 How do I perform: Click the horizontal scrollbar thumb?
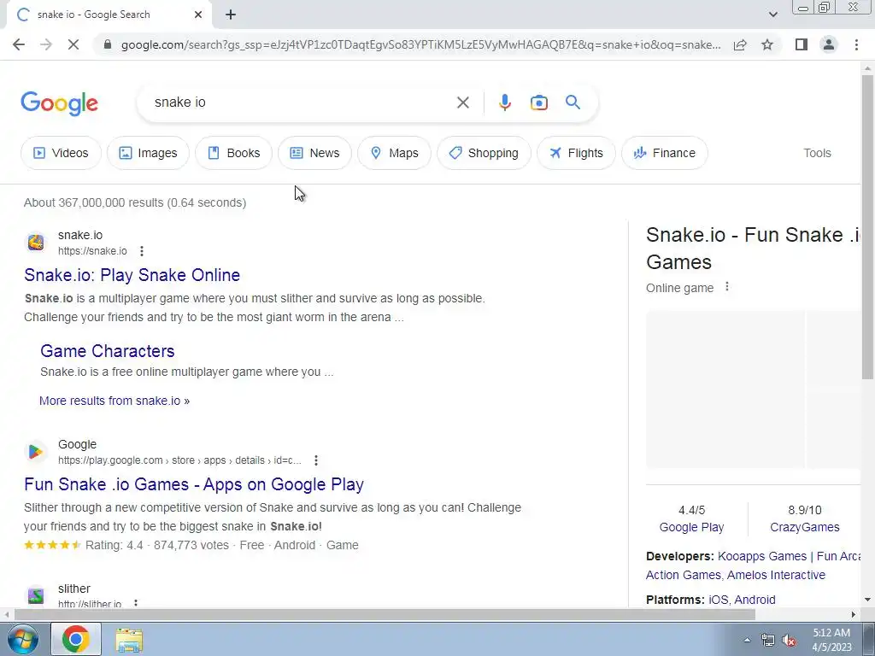tap(384, 614)
